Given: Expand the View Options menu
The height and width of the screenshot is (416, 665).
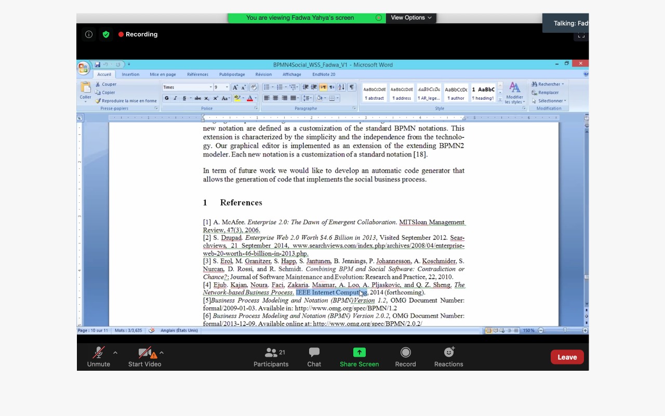Looking at the screenshot, I should coord(411,18).
